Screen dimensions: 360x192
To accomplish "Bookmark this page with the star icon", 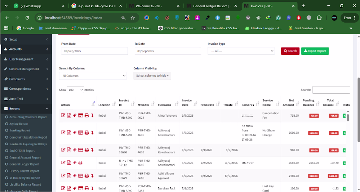I will click(133, 18).
